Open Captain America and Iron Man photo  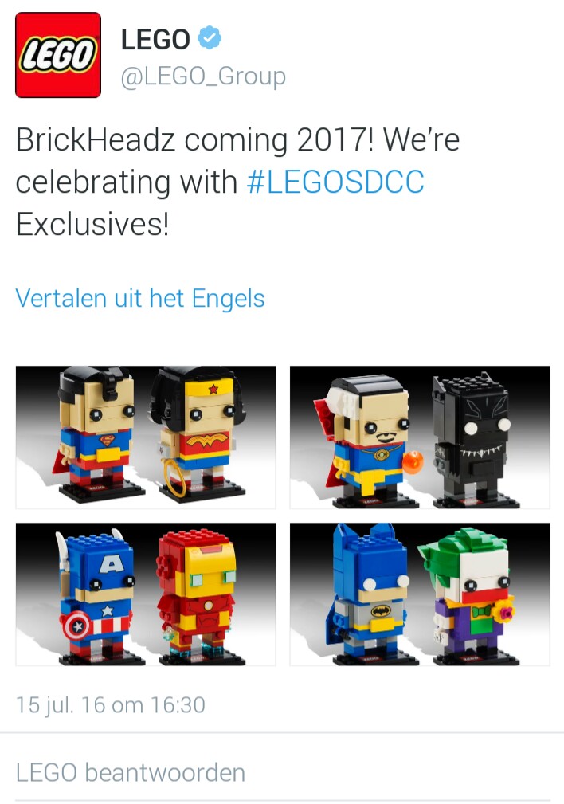tap(146, 594)
